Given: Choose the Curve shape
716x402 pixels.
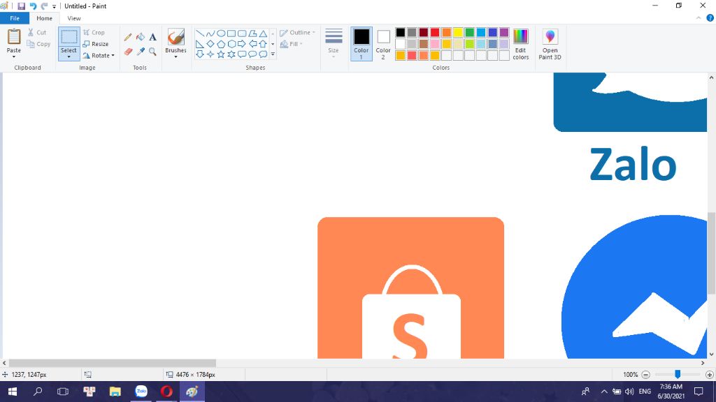Looking at the screenshot, I should tap(210, 33).
